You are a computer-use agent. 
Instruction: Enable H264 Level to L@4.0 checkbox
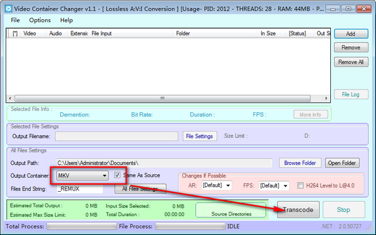click(x=300, y=185)
